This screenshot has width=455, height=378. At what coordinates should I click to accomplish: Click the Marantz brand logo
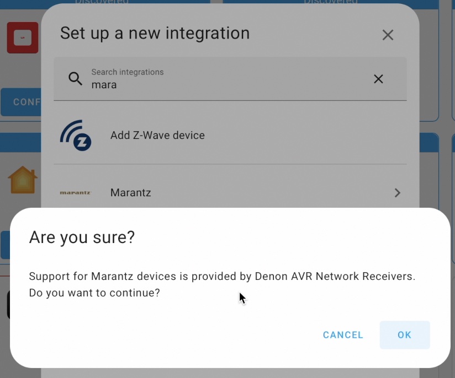(76, 193)
